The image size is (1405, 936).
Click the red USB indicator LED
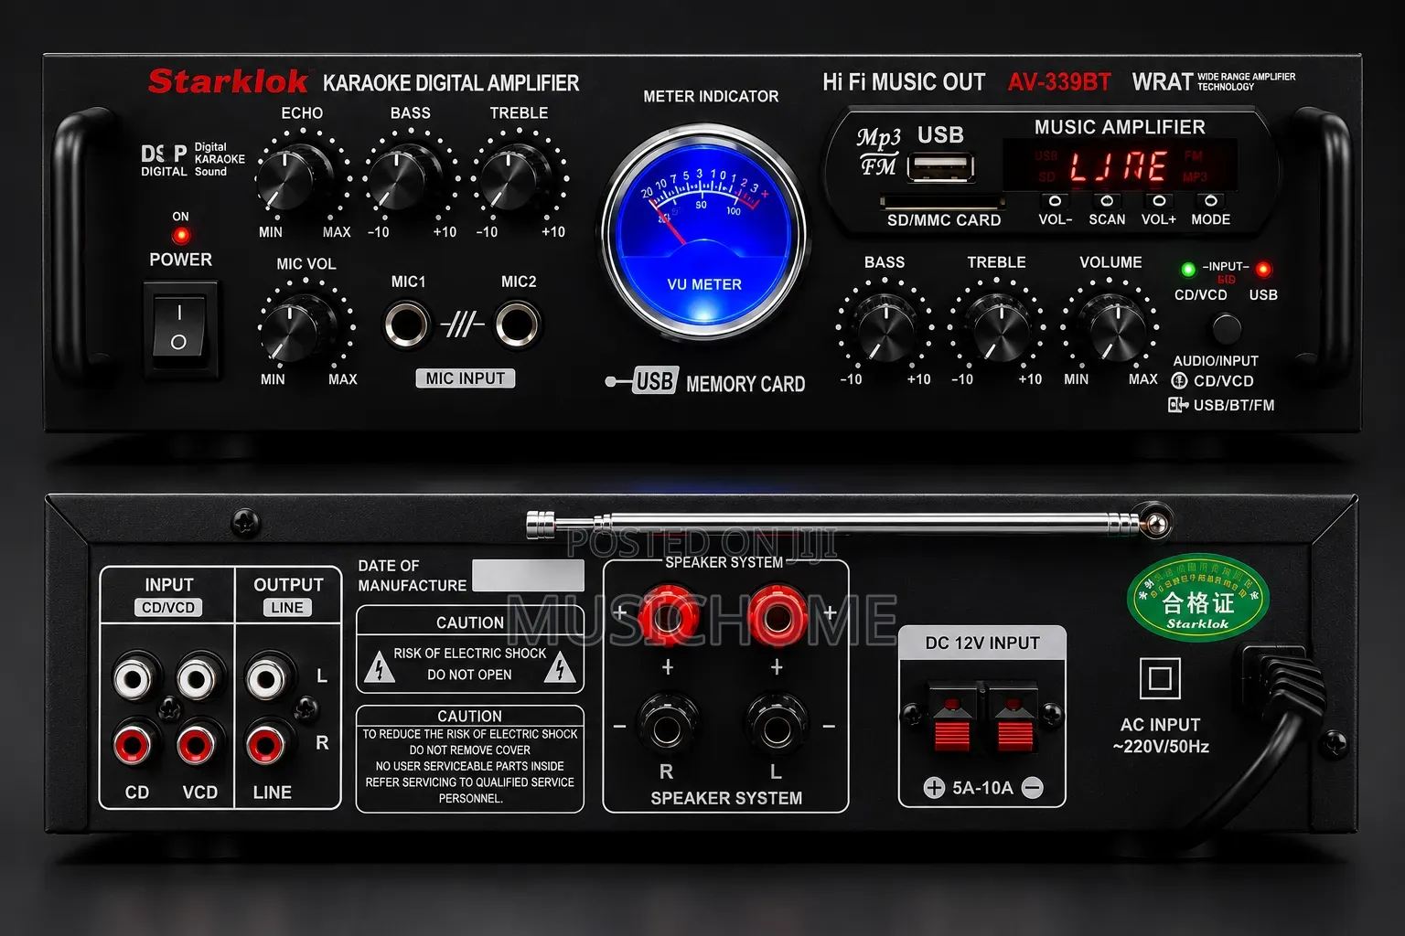pyautogui.click(x=1263, y=269)
